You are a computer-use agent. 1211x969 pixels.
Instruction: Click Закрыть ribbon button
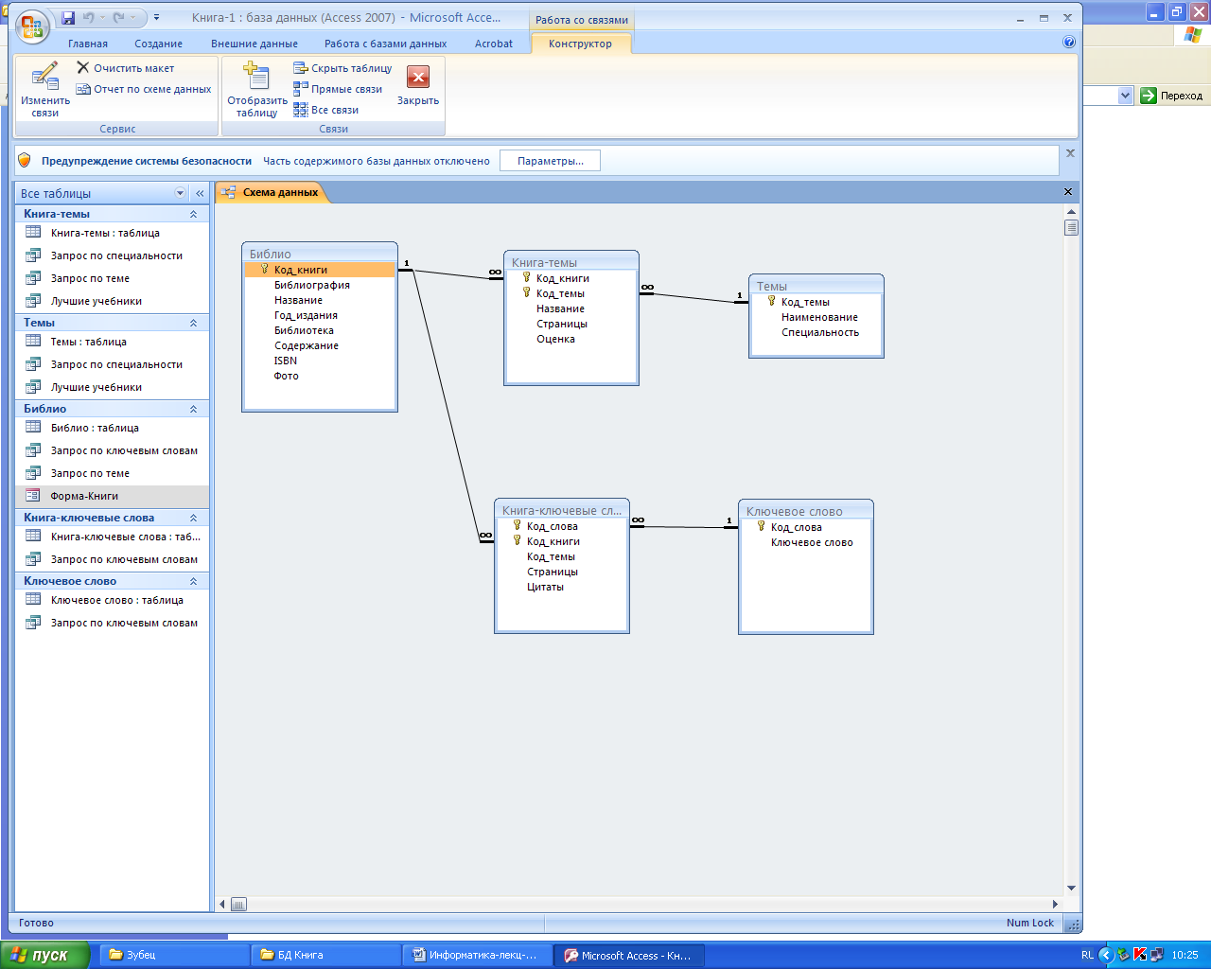[x=417, y=86]
